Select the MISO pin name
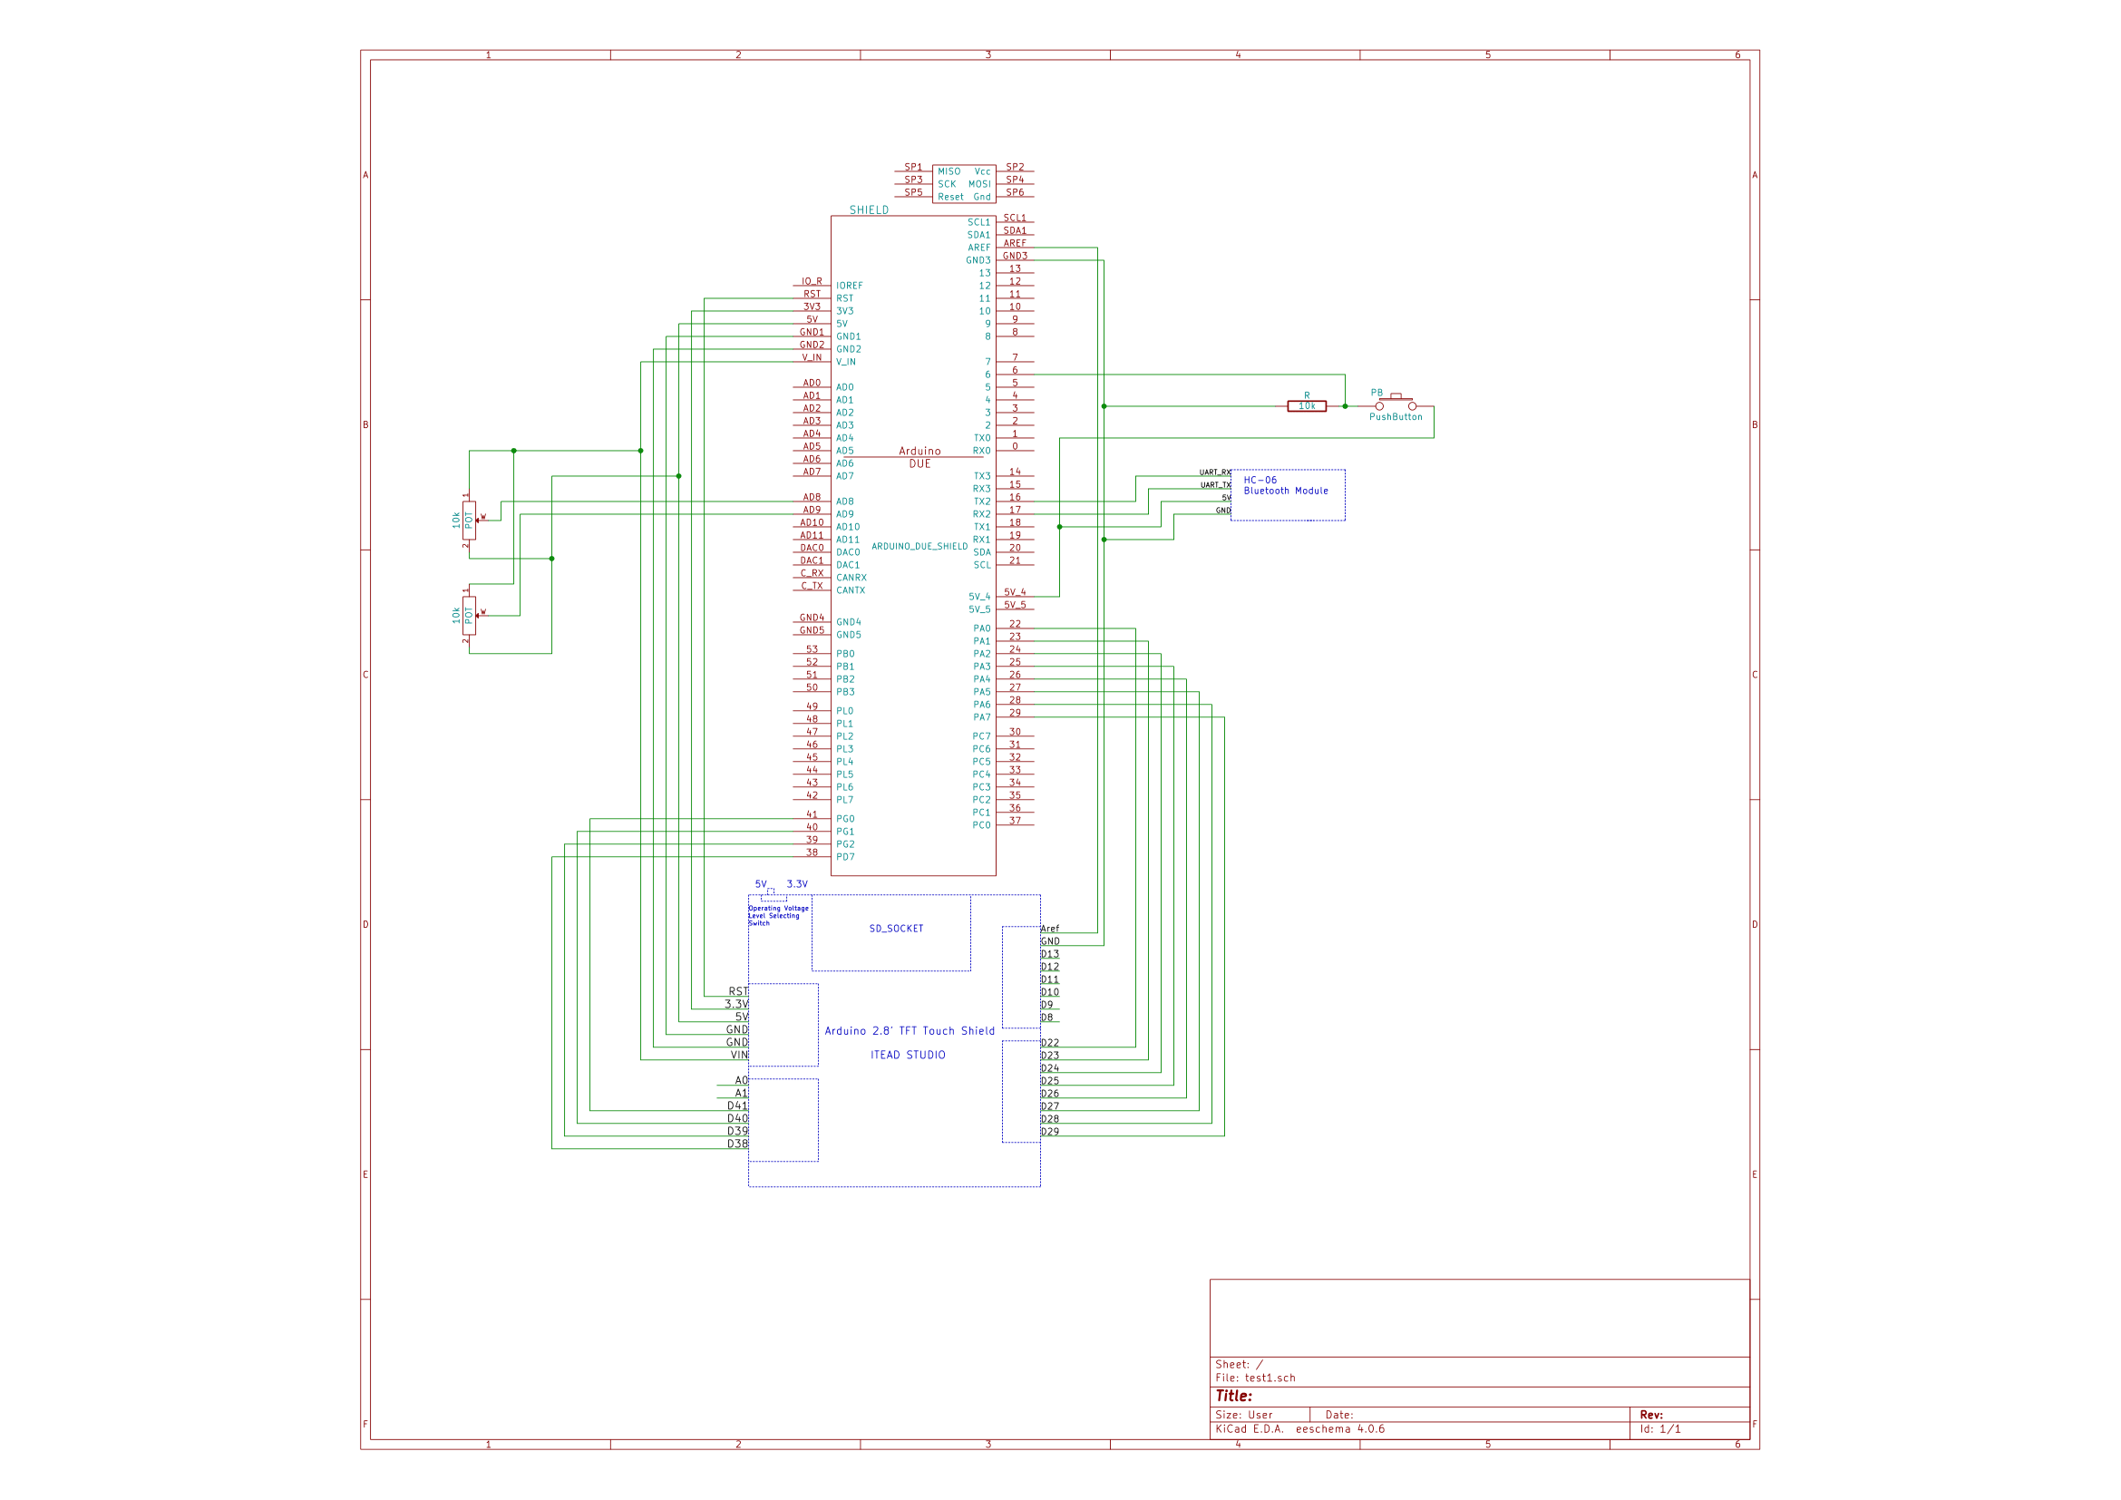 point(949,171)
